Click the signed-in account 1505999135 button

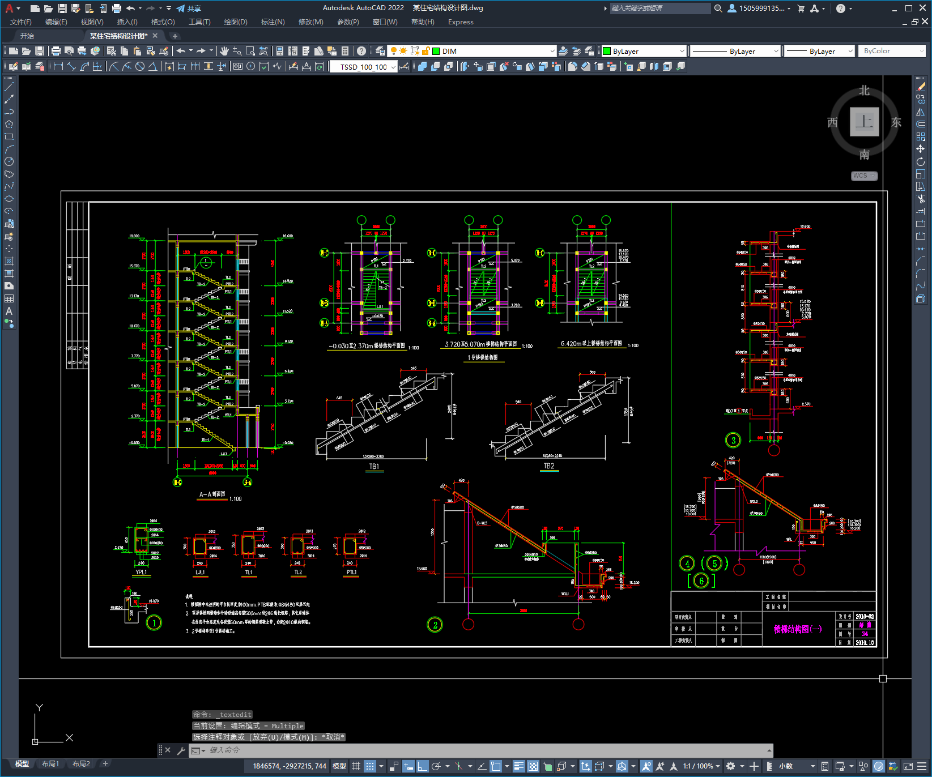coord(759,8)
